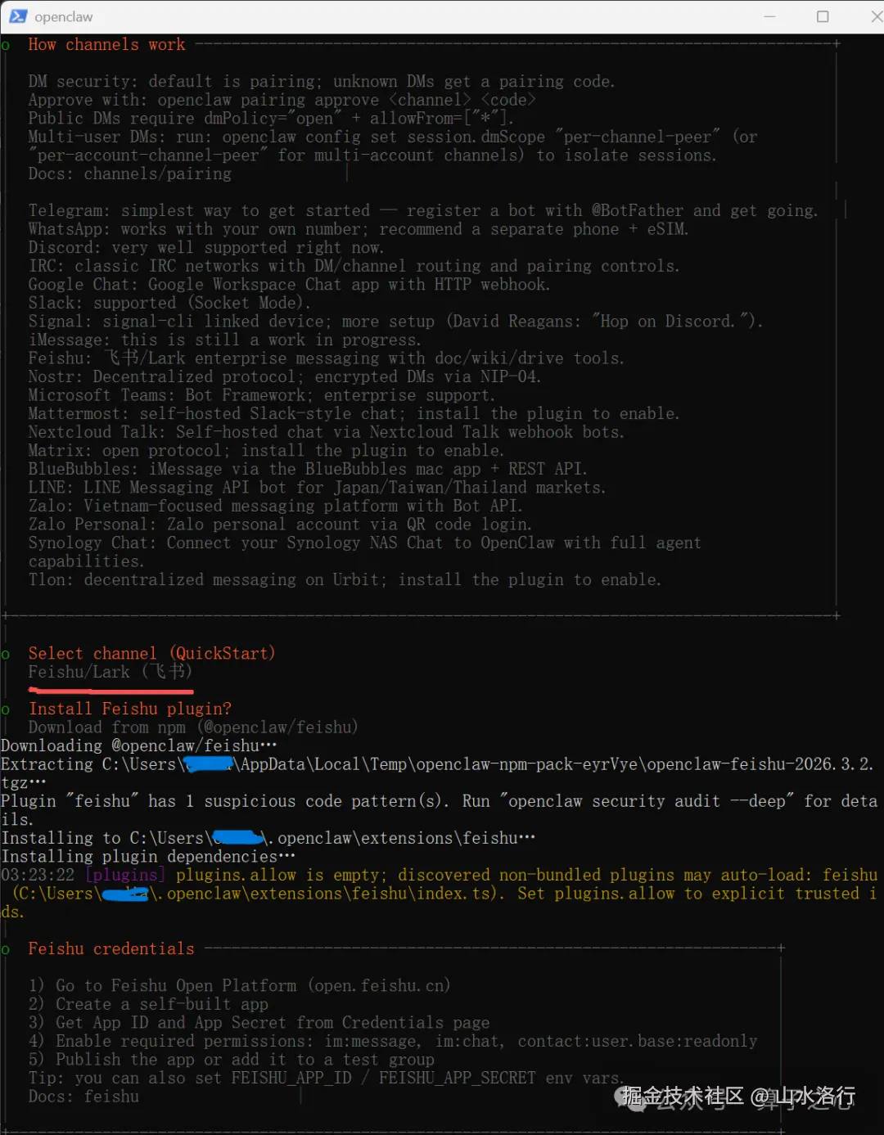The width and height of the screenshot is (884, 1135).
Task: Click 'Download from npm (@openclaw/feishu)' answer
Action: click(193, 727)
